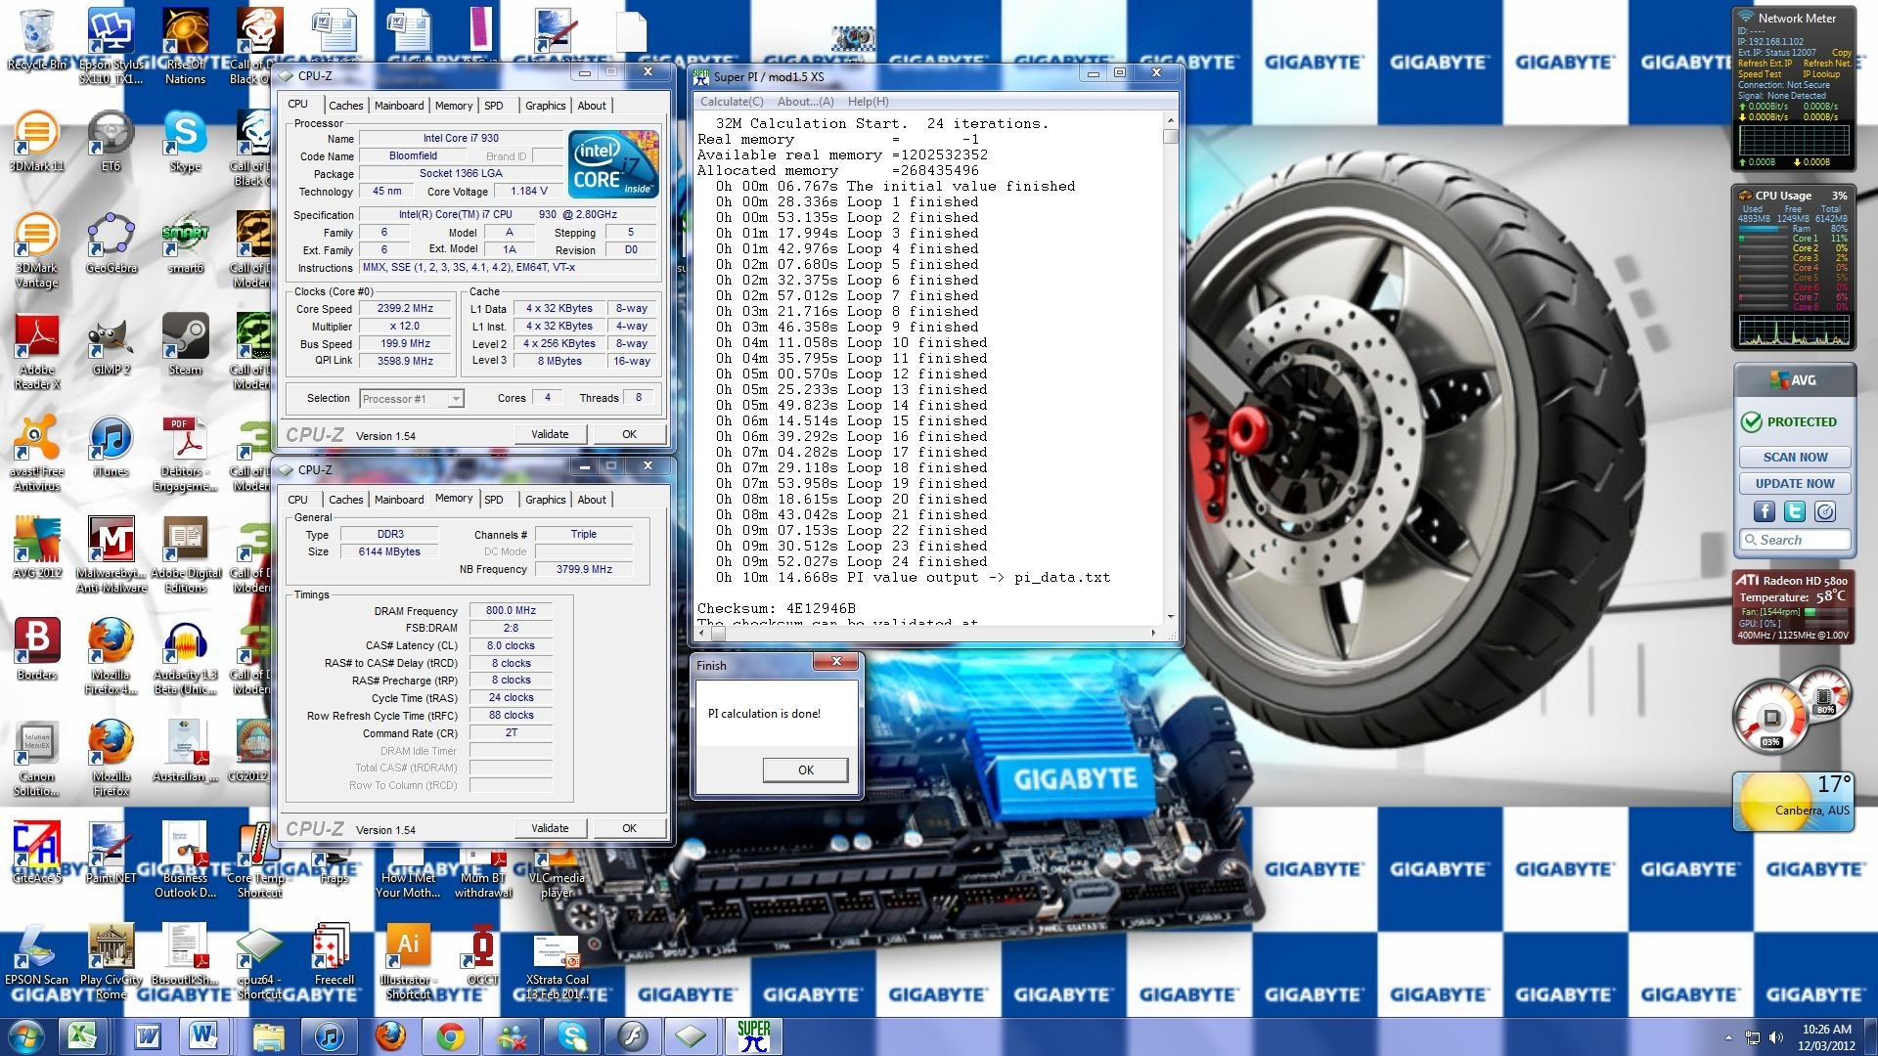Click Validate in lower CPU-Z Memory window
The height and width of the screenshot is (1056, 1878).
tap(550, 828)
